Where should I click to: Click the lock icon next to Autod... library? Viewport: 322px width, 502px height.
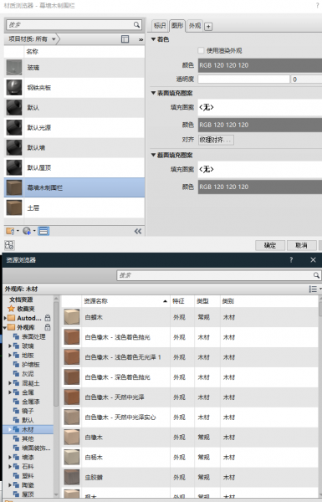48,318
